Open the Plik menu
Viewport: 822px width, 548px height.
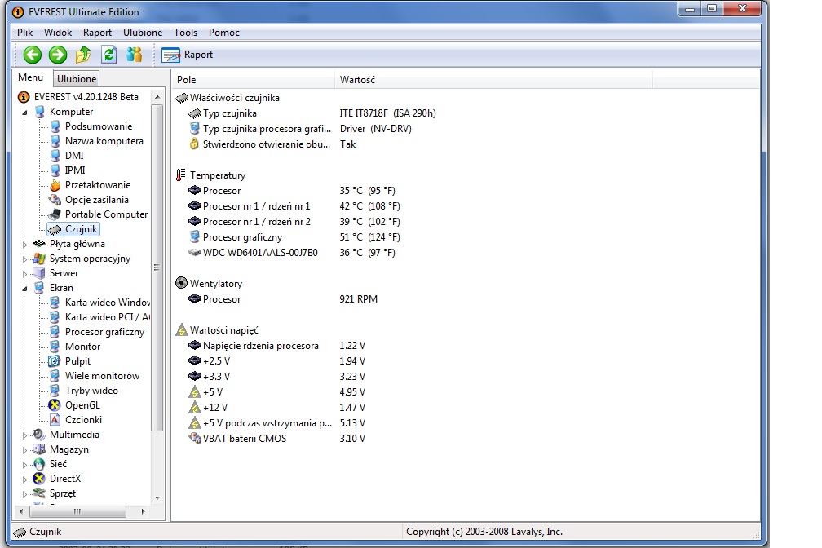(26, 33)
